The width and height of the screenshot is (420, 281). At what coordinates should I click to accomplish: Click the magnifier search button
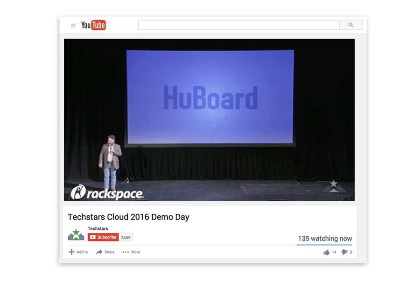(351, 25)
